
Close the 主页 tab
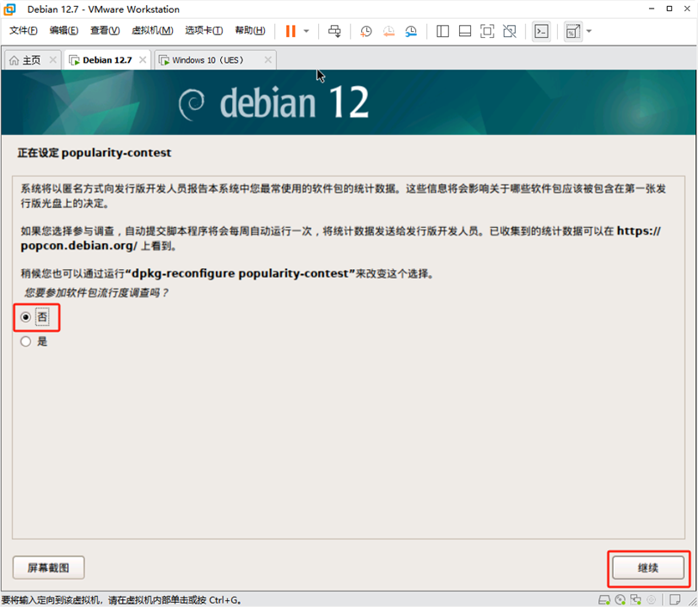click(52, 59)
